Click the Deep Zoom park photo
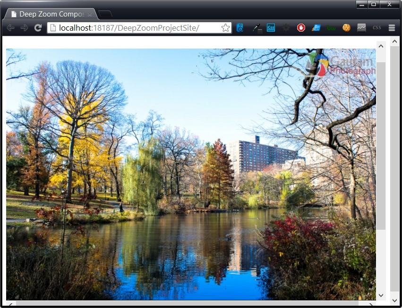The image size is (402, 308). pos(191,175)
